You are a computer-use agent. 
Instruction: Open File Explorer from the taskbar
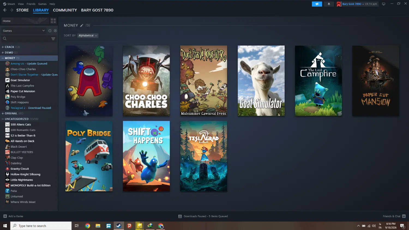coord(98,226)
